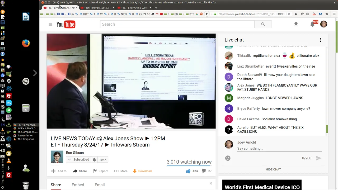The height and width of the screenshot is (190, 338).
Task: Dislike the video with thumbs down
Action: (x=204, y=171)
